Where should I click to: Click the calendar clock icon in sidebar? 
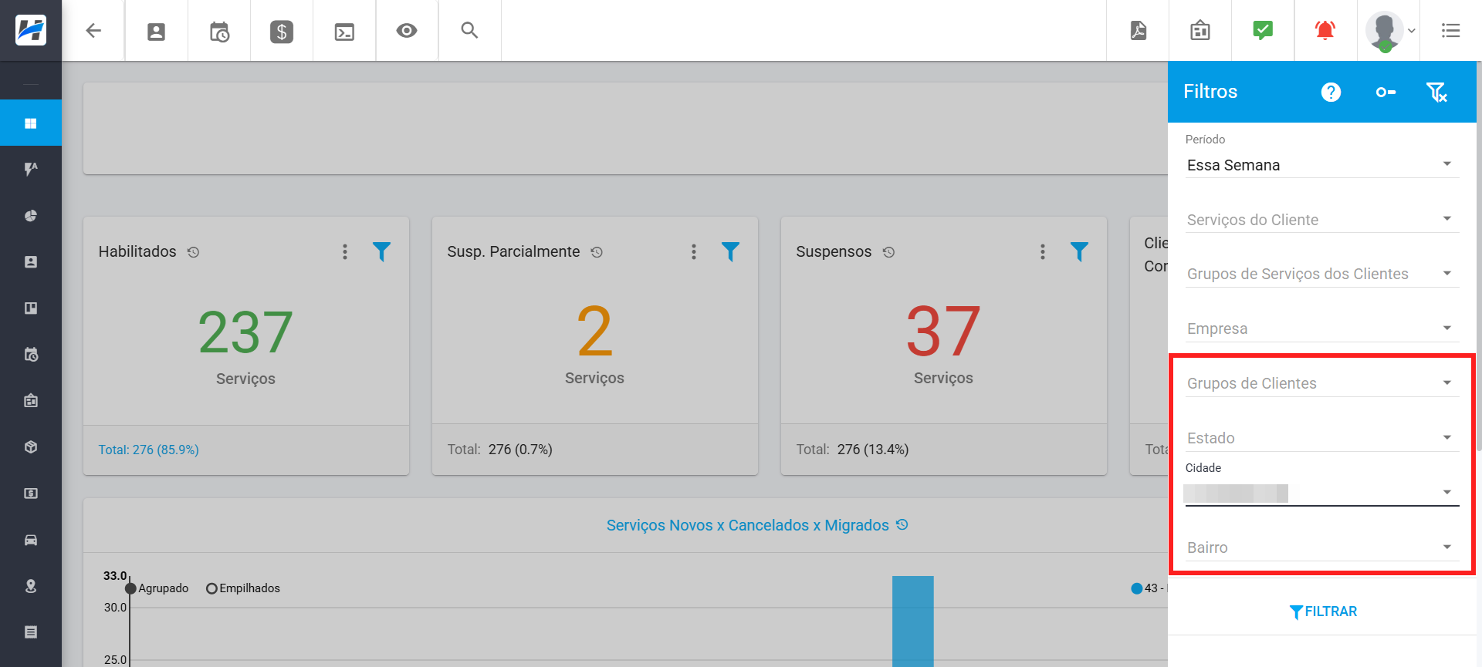pyautogui.click(x=31, y=355)
